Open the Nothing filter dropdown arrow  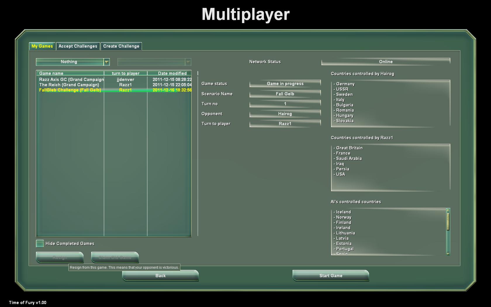pos(107,62)
